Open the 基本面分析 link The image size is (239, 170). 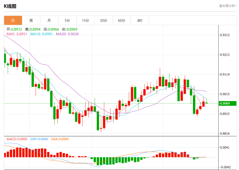(x=228, y=6)
